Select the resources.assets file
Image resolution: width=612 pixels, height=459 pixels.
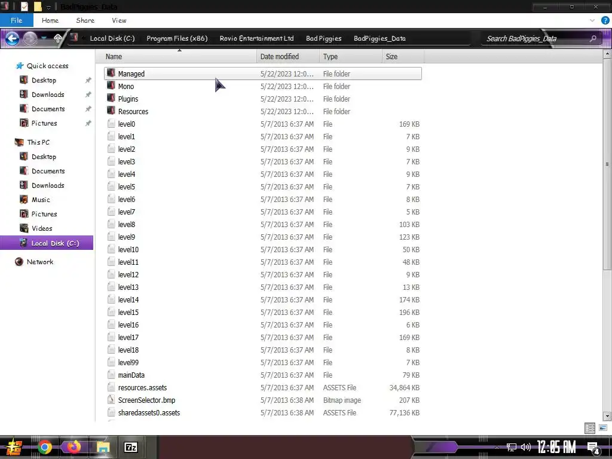pyautogui.click(x=263, y=387)
